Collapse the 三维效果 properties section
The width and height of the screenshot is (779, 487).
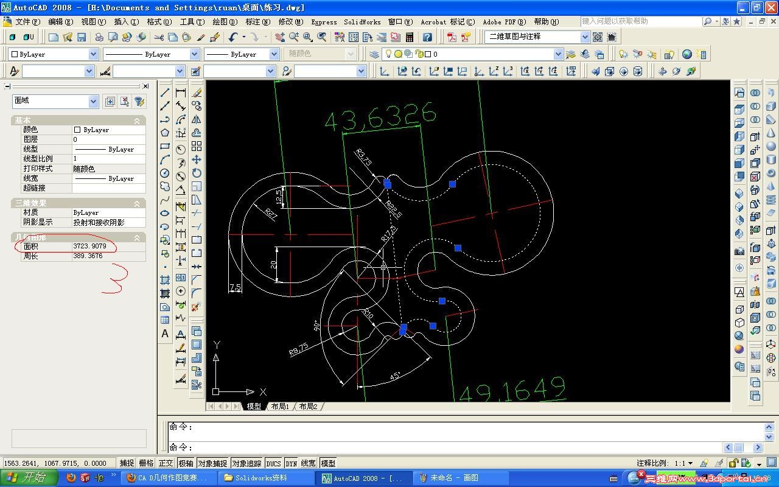(137, 203)
